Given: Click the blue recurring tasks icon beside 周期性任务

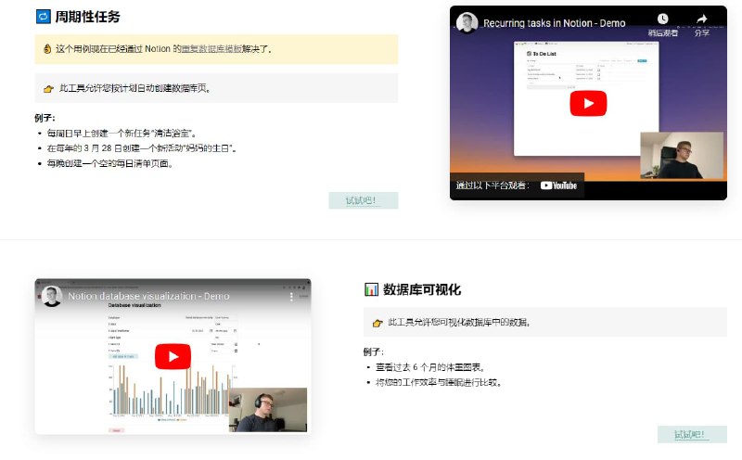Looking at the screenshot, I should point(43,17).
